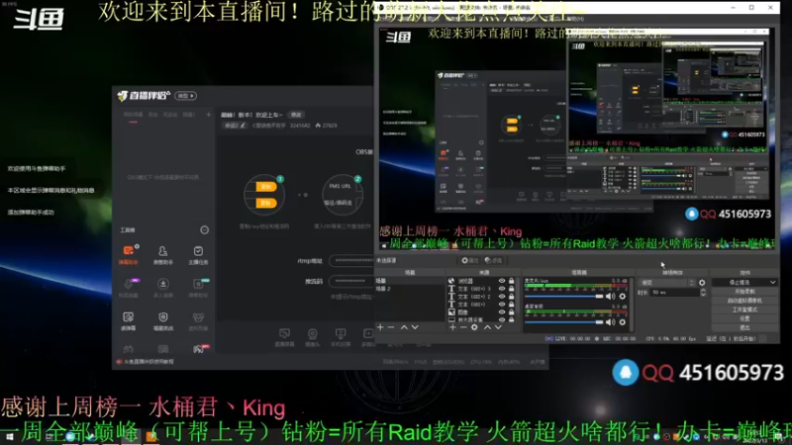The height and width of the screenshot is (445, 792).
Task: Move the scene down in OBS scenes
Action: (415, 327)
